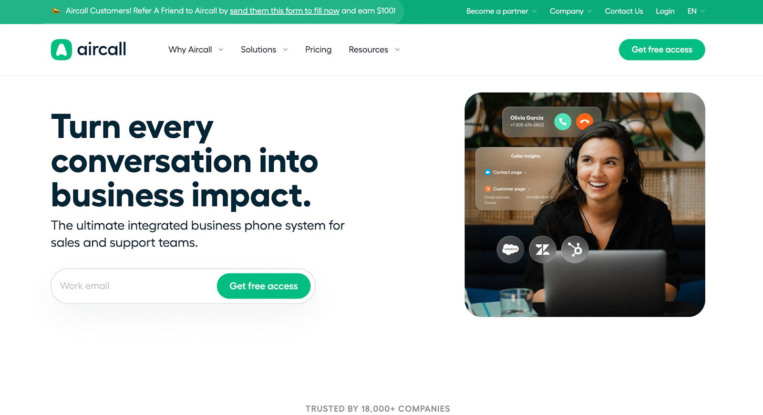Viewport: 763px width, 415px height.
Task: Expand the Become a partner menu
Action: point(502,11)
